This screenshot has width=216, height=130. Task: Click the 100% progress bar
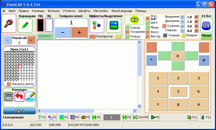(x=19, y=111)
